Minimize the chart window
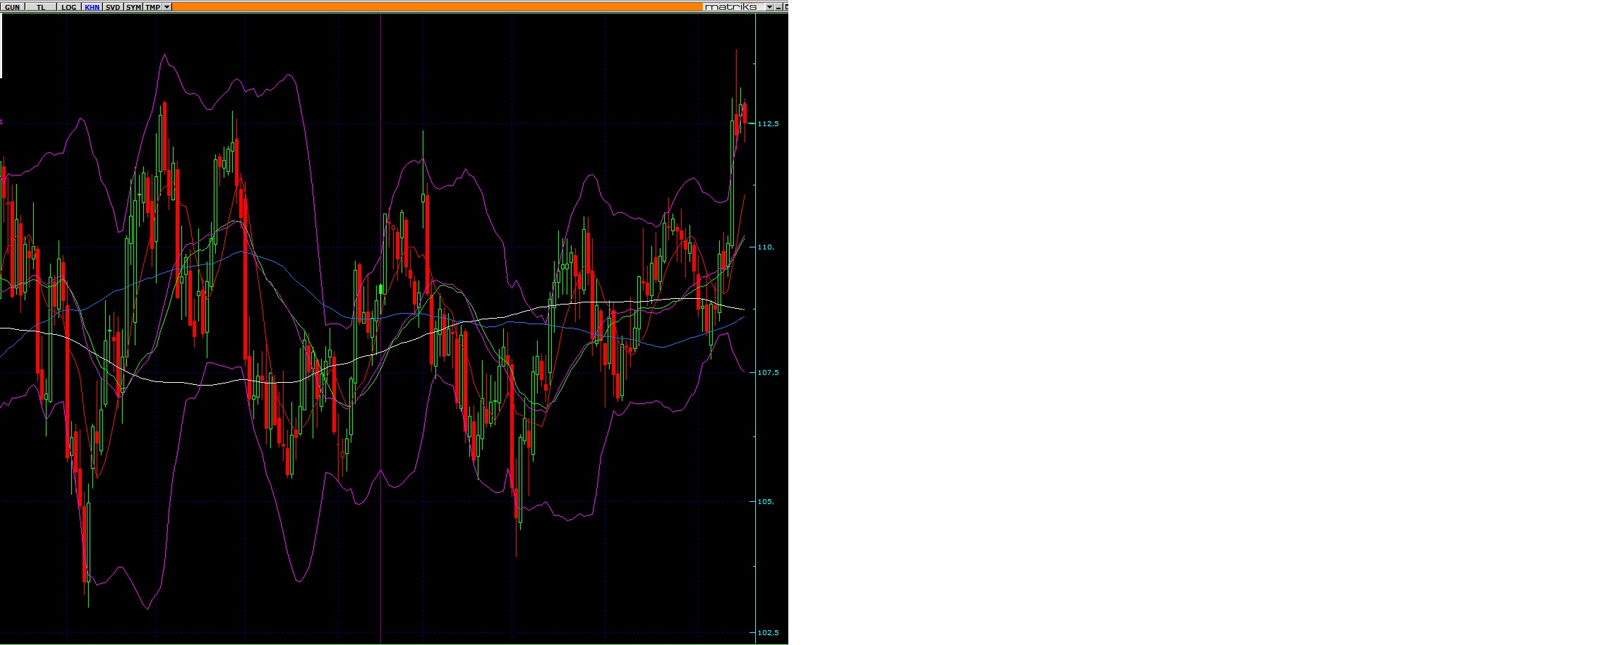 [x=778, y=7]
